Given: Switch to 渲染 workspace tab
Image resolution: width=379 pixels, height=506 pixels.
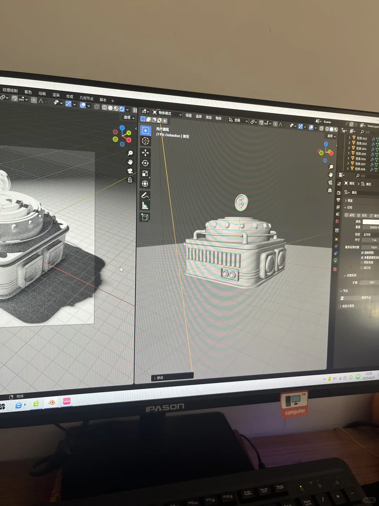Looking at the screenshot, I should [x=56, y=95].
